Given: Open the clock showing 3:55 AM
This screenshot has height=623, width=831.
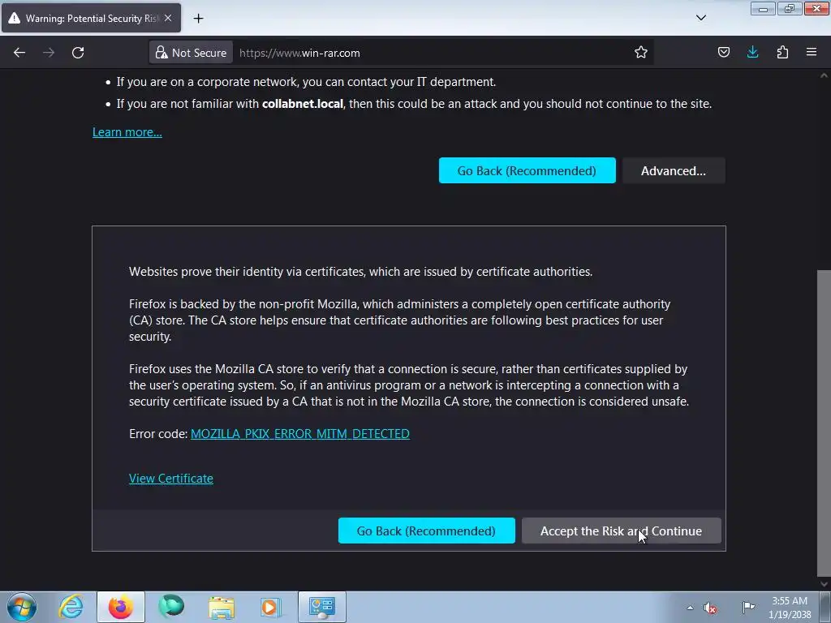Looking at the screenshot, I should pos(790,608).
